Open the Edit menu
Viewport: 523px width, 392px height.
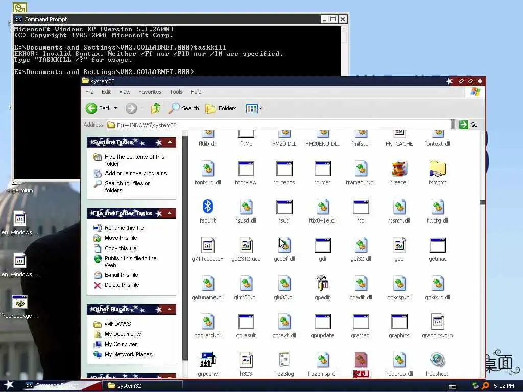point(106,92)
